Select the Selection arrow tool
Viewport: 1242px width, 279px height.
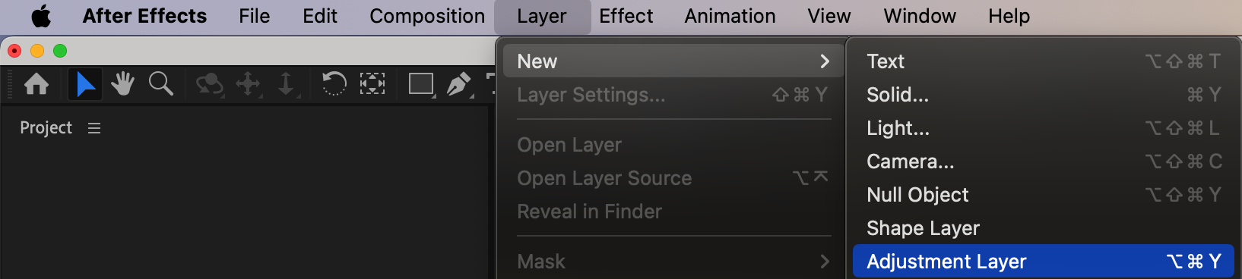tap(85, 83)
